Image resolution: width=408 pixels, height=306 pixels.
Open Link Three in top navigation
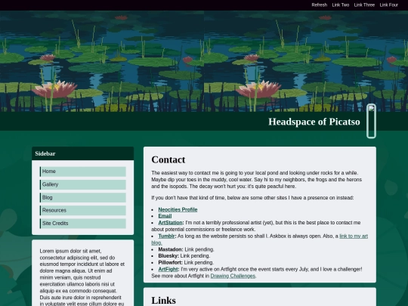[364, 5]
